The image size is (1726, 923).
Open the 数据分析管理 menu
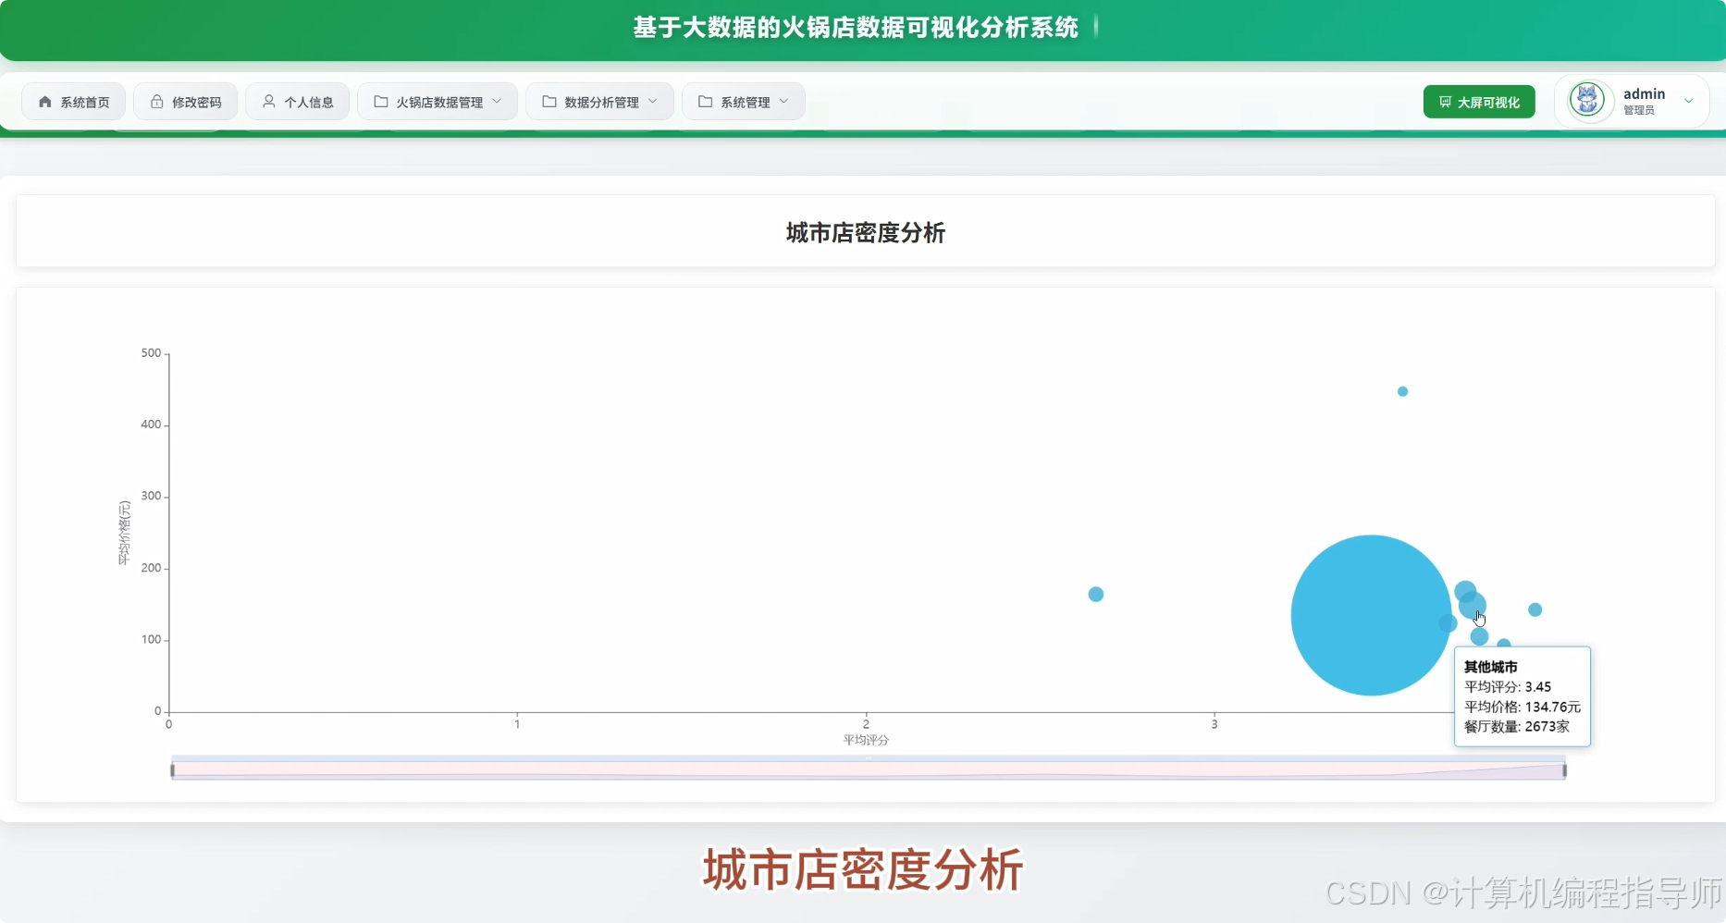pos(599,102)
